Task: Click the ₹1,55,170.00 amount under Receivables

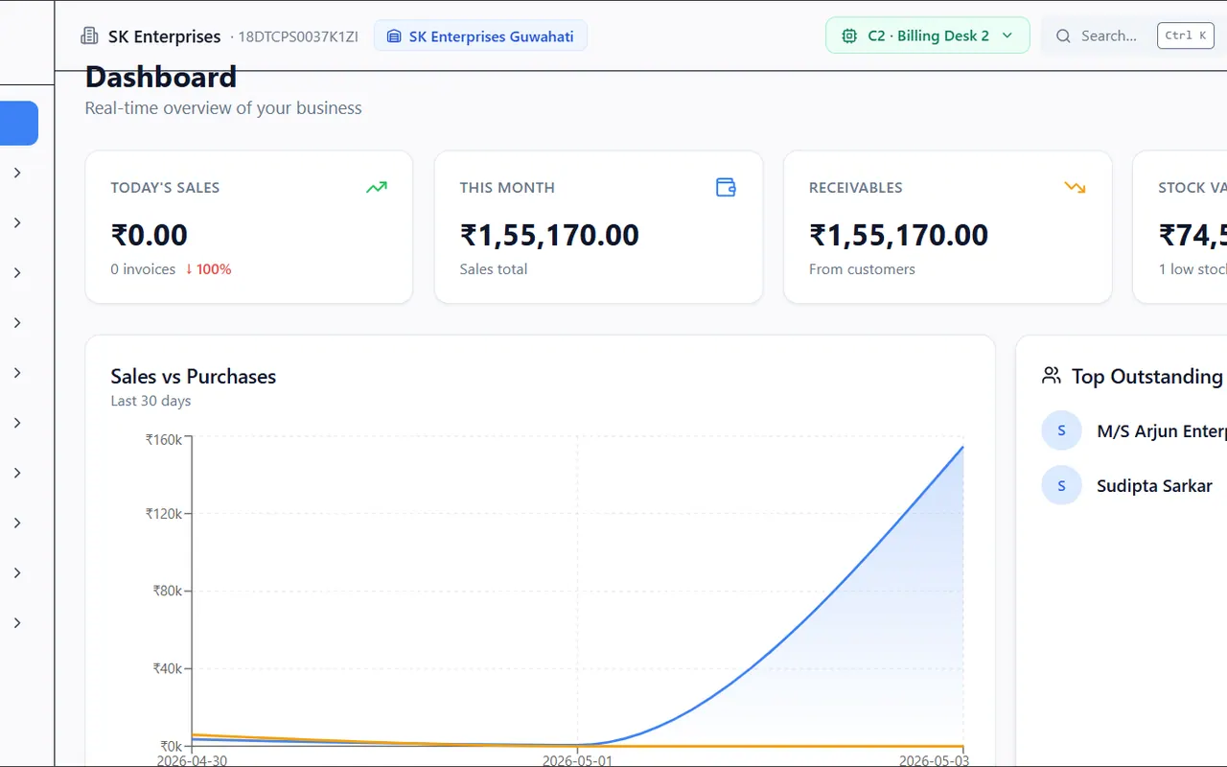Action: click(898, 235)
